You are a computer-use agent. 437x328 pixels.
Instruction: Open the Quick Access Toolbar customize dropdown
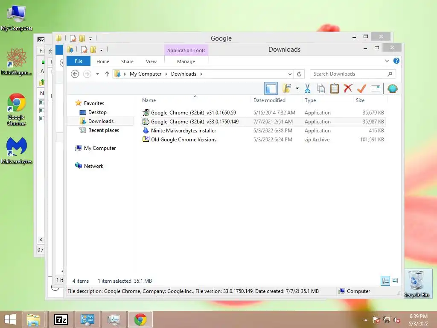pyautogui.click(x=102, y=50)
